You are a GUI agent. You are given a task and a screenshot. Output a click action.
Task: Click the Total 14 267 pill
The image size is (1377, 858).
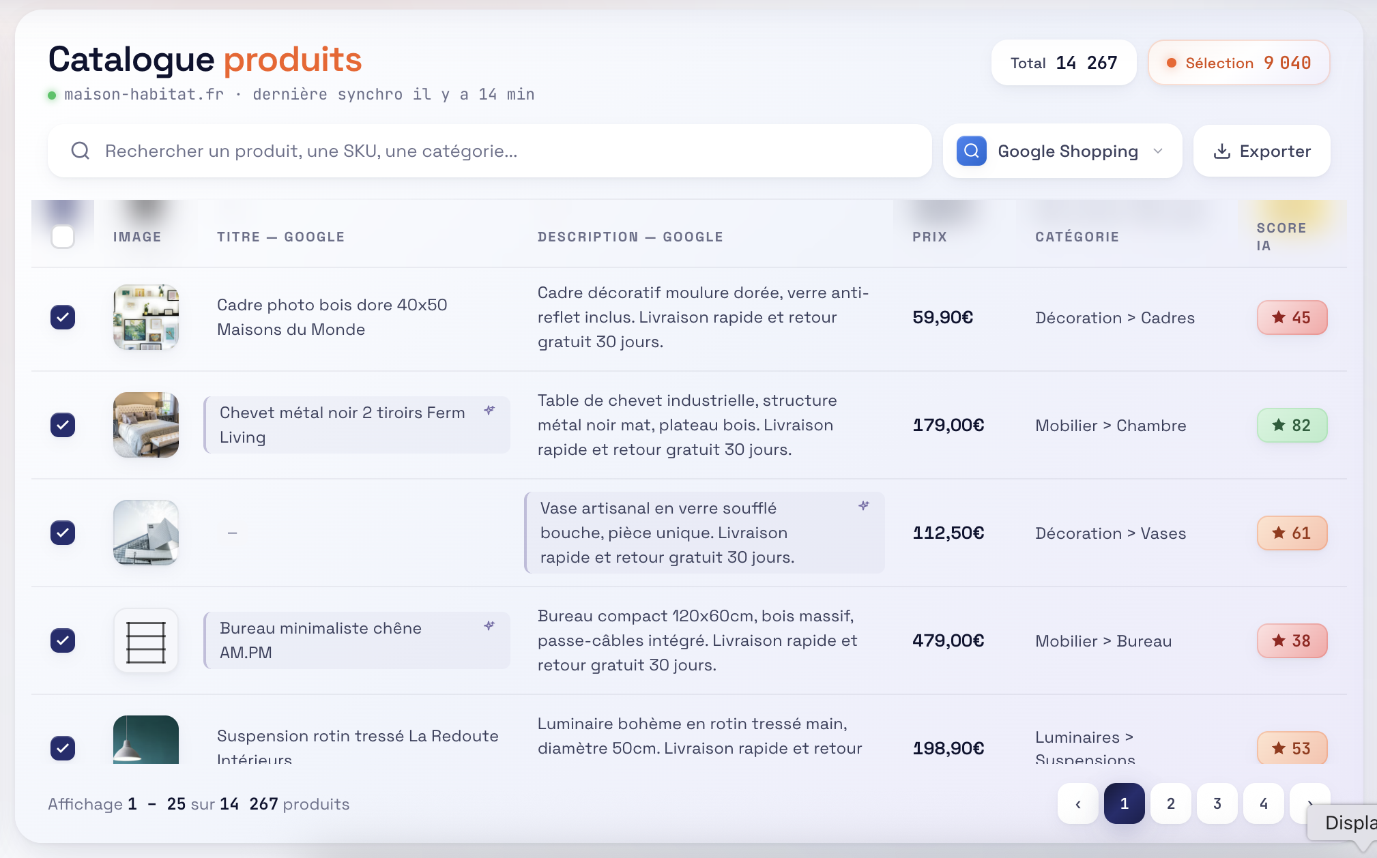(x=1064, y=63)
